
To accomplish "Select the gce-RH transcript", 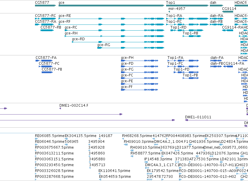I will click(x=115, y=36).
